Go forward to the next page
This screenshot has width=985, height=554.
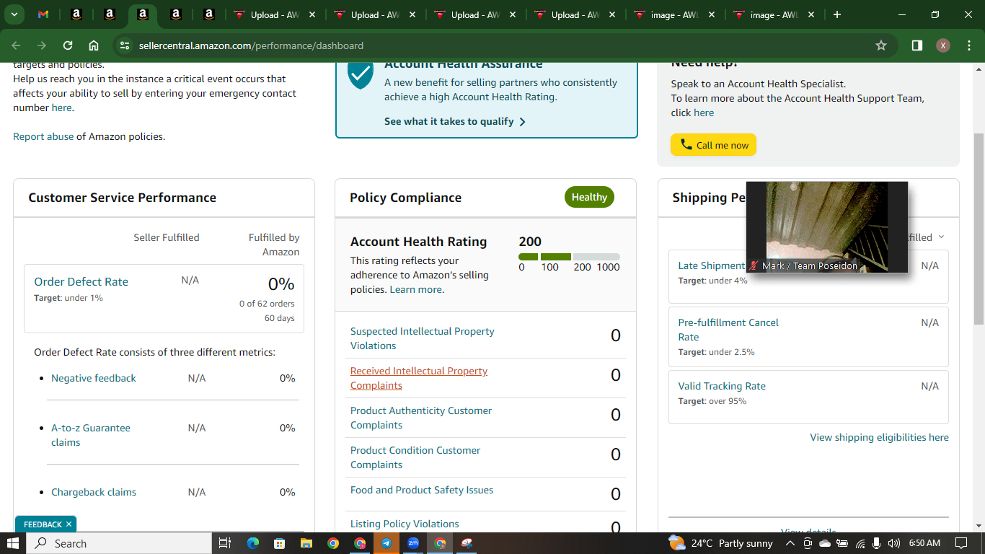(42, 45)
